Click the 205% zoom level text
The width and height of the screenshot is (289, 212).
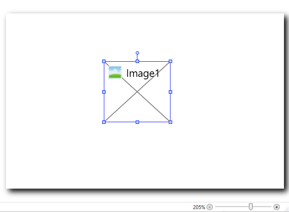click(x=199, y=207)
